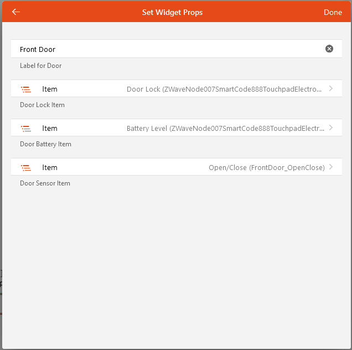This screenshot has width=352, height=350.
Task: Click the Label for Door caption
Action: click(x=41, y=66)
